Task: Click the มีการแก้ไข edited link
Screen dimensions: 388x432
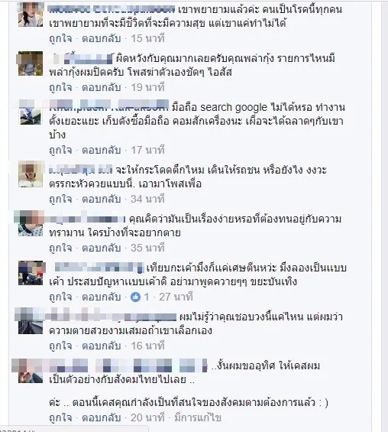Action: click(x=198, y=417)
